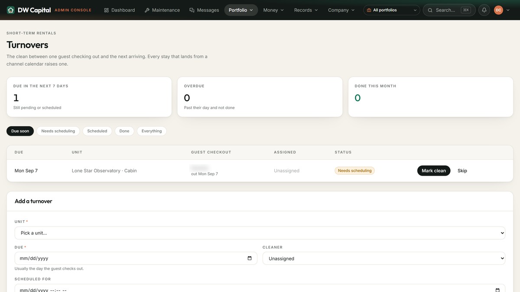Click the Done this month card
This screenshot has height=292, width=520.
tap(431, 97)
